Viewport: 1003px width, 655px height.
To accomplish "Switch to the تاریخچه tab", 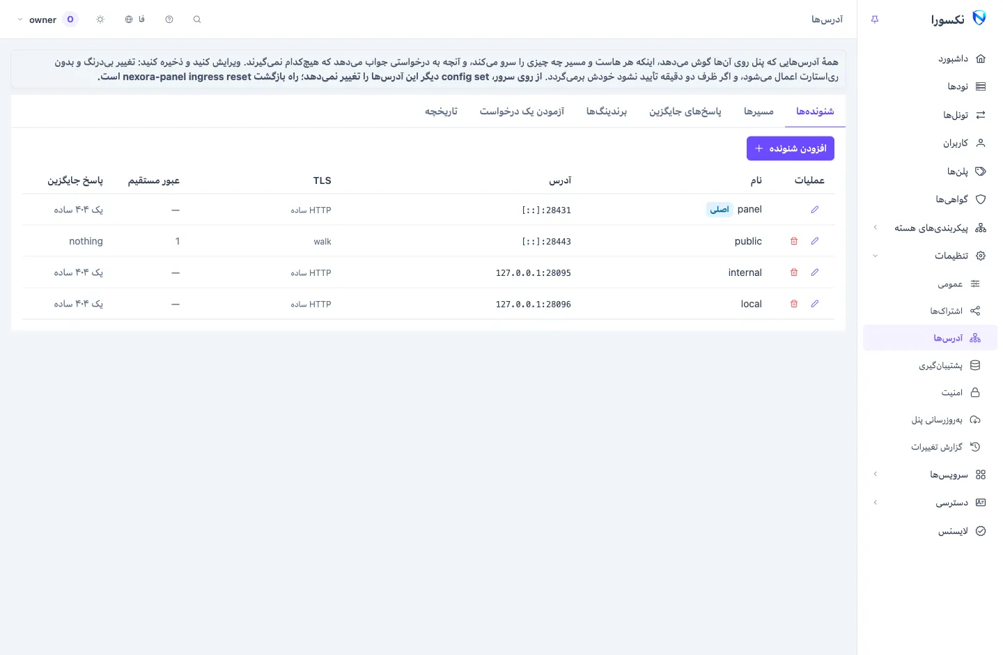I will (442, 111).
